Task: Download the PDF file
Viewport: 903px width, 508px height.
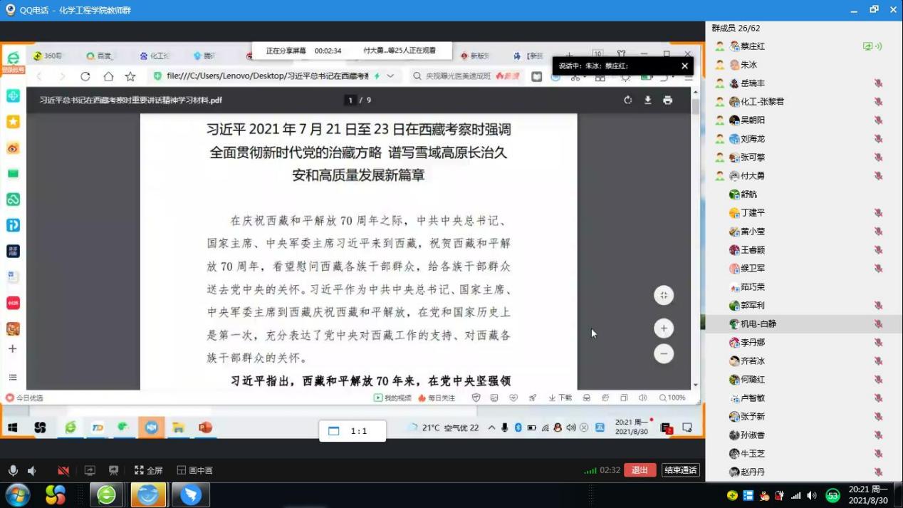Action: (x=647, y=100)
